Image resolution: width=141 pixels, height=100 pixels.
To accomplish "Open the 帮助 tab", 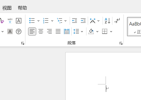I will 22,8.
